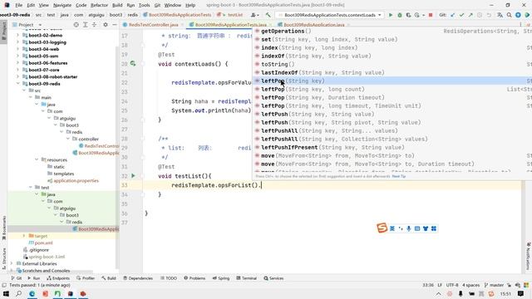Stop the running process red square
The width and height of the screenshot is (532, 299).
pyautogui.click(x=431, y=15)
